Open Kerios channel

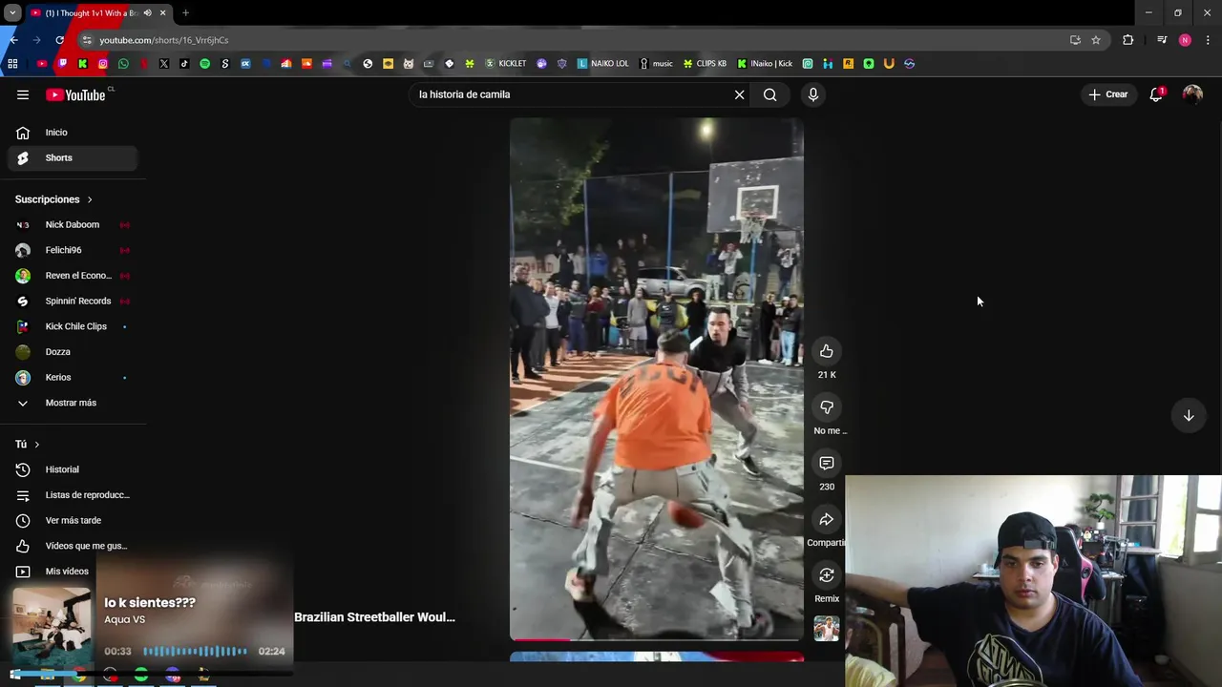click(x=73, y=377)
